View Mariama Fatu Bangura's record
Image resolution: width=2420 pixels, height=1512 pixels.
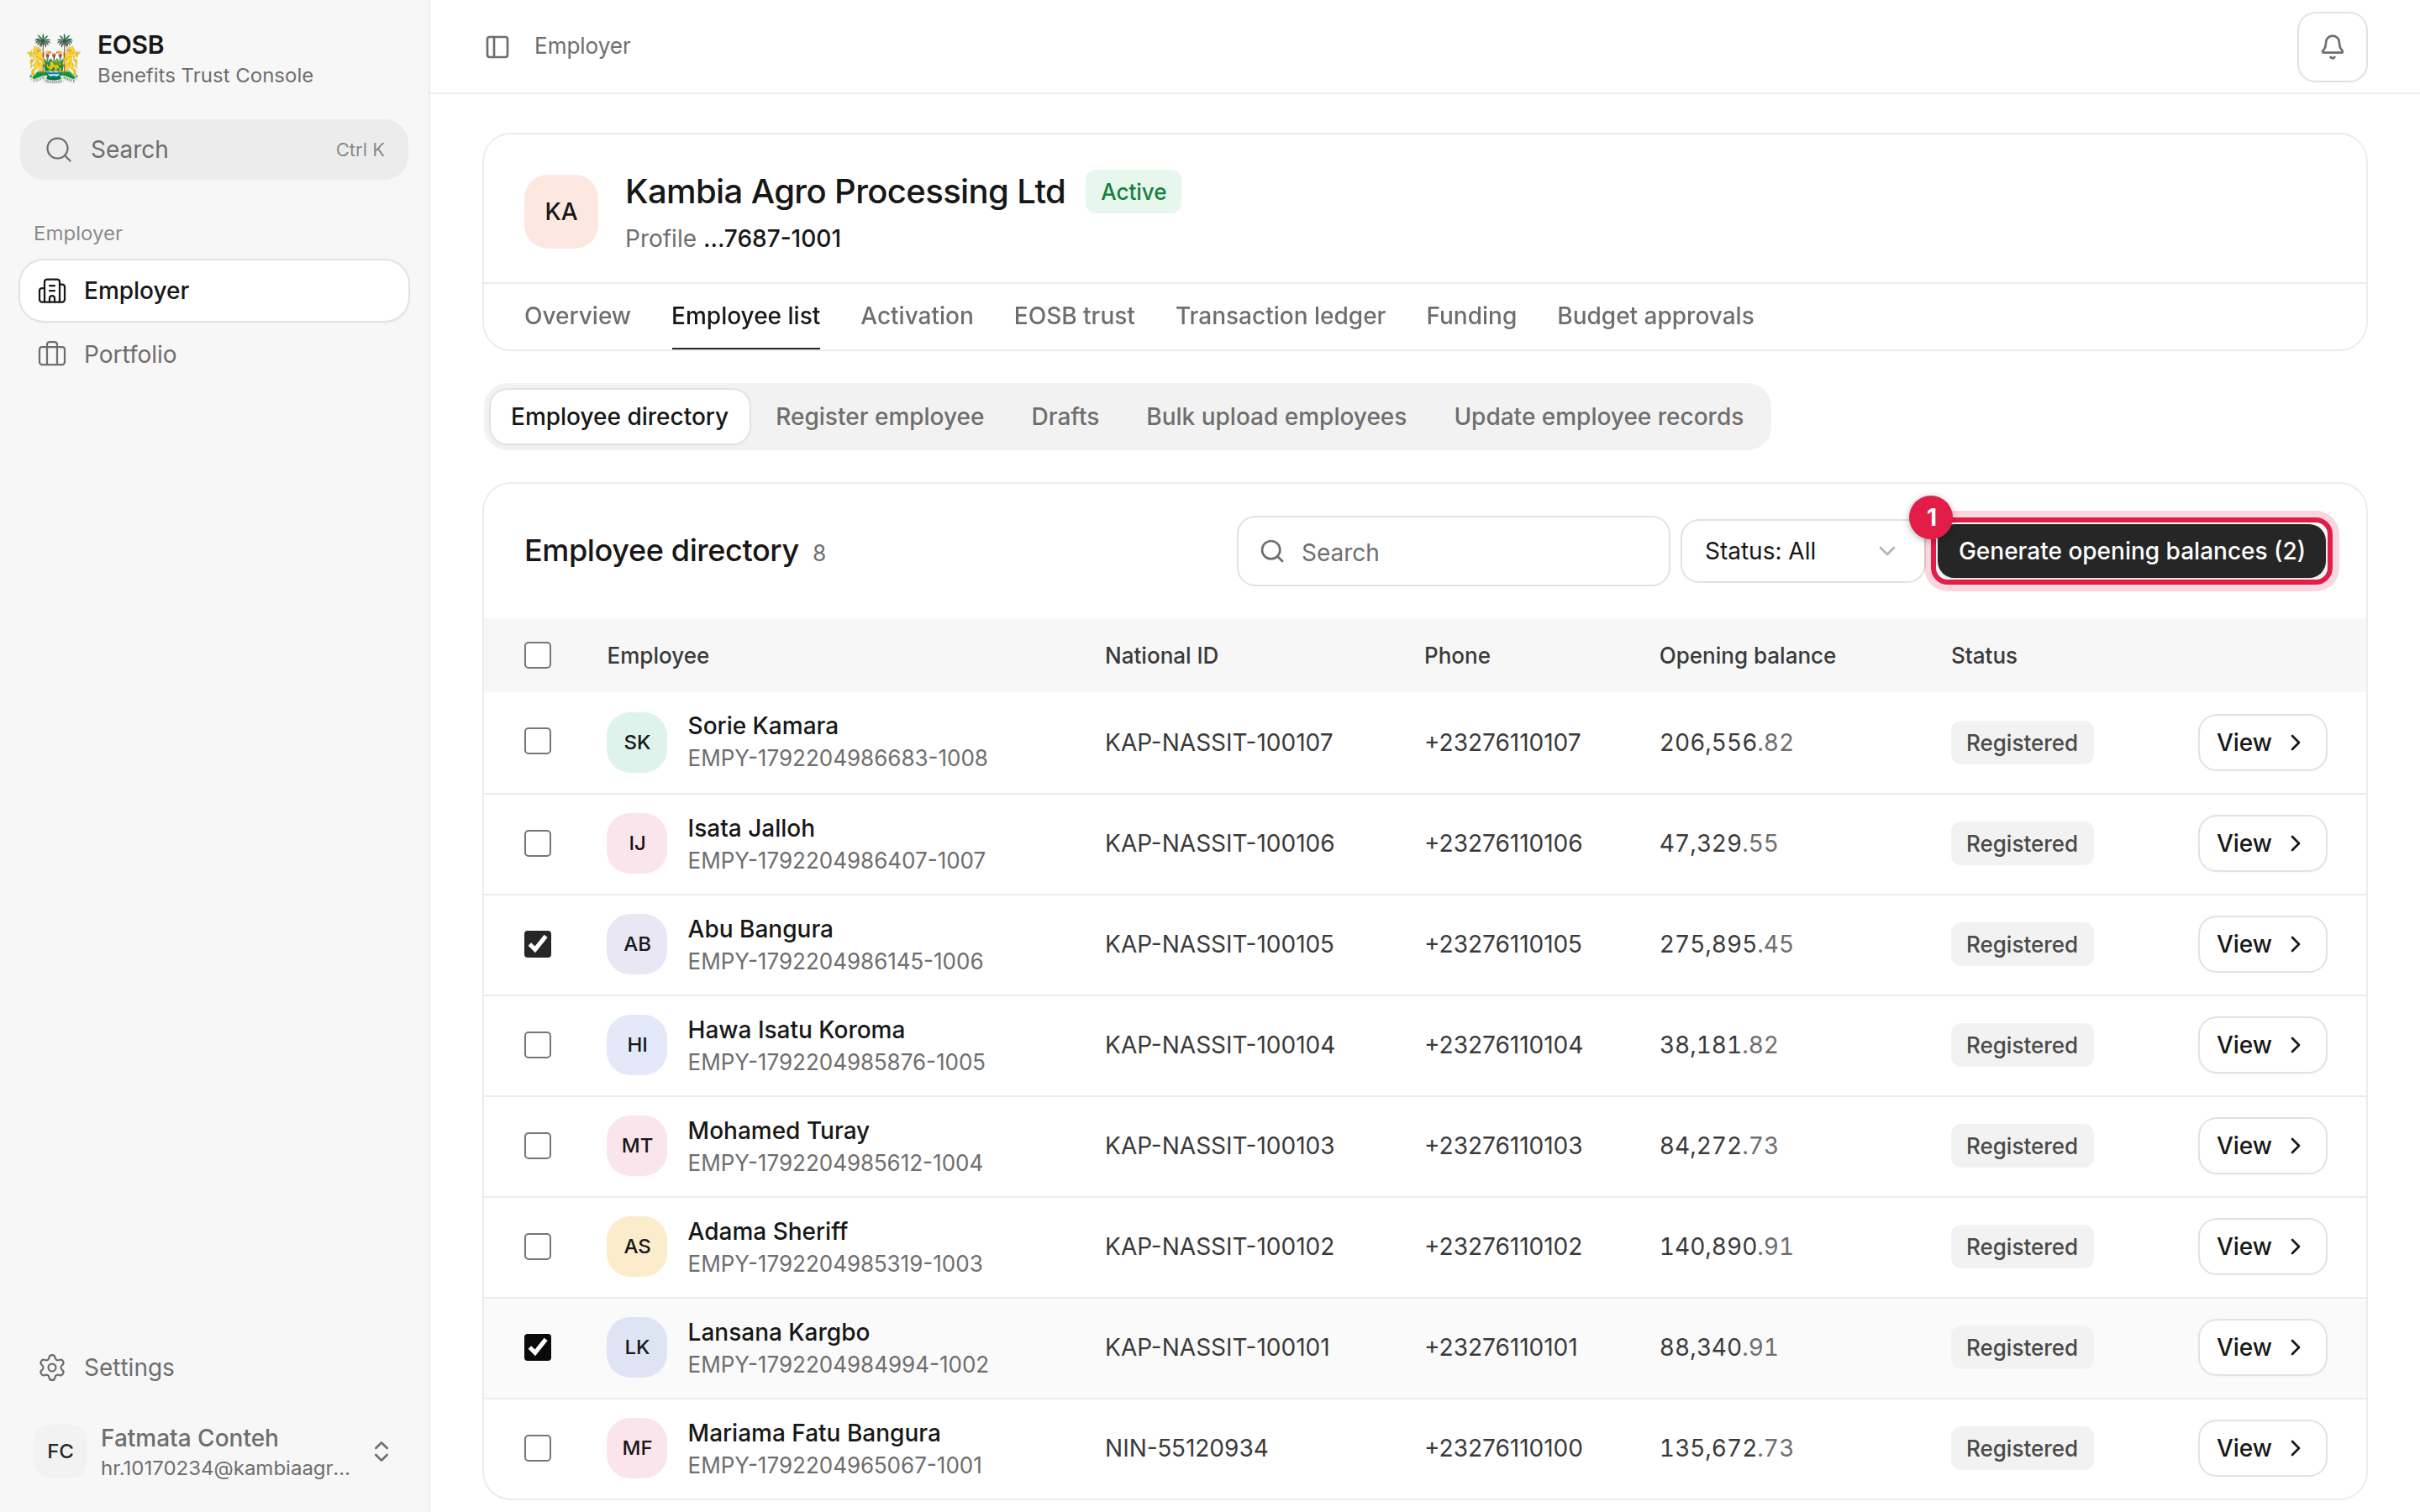[x=2261, y=1448]
